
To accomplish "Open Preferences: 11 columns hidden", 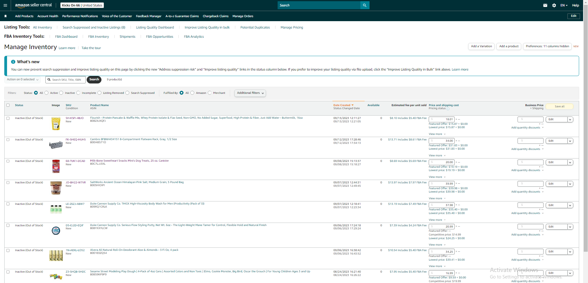I will [x=547, y=46].
